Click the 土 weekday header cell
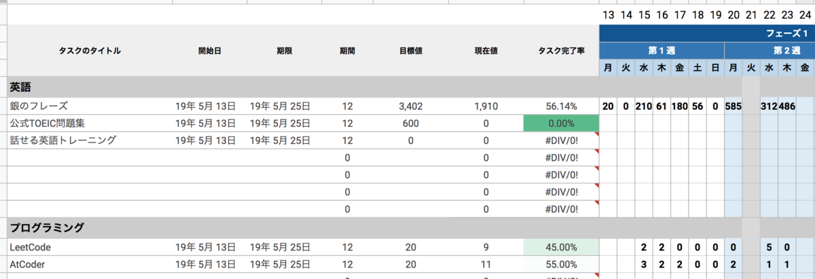 (x=698, y=68)
